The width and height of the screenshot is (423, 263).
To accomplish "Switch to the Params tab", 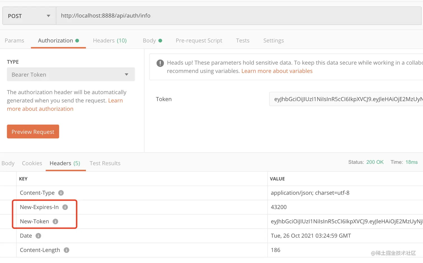I will (14, 41).
